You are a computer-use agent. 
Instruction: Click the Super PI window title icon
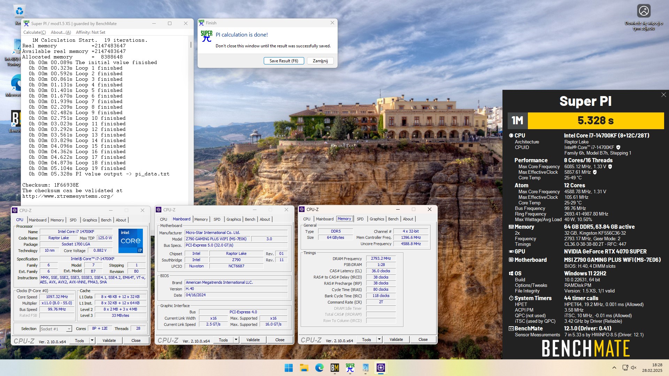pos(26,23)
